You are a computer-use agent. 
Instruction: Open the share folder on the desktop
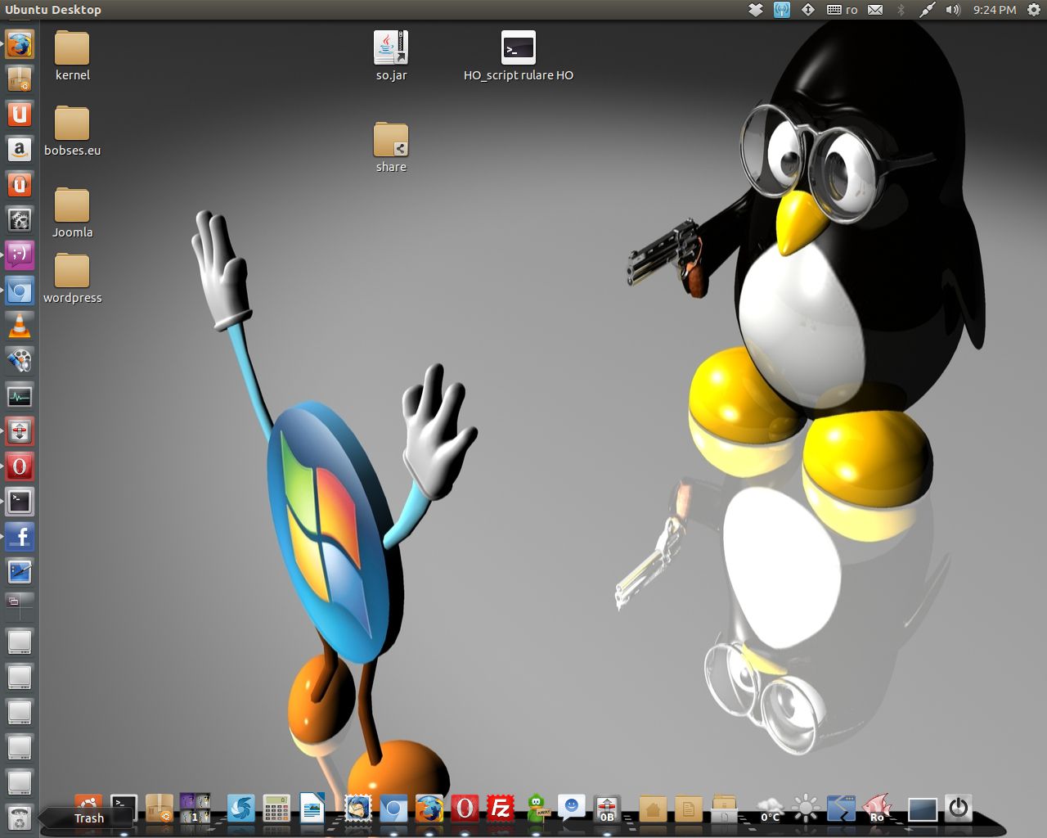pyautogui.click(x=391, y=141)
